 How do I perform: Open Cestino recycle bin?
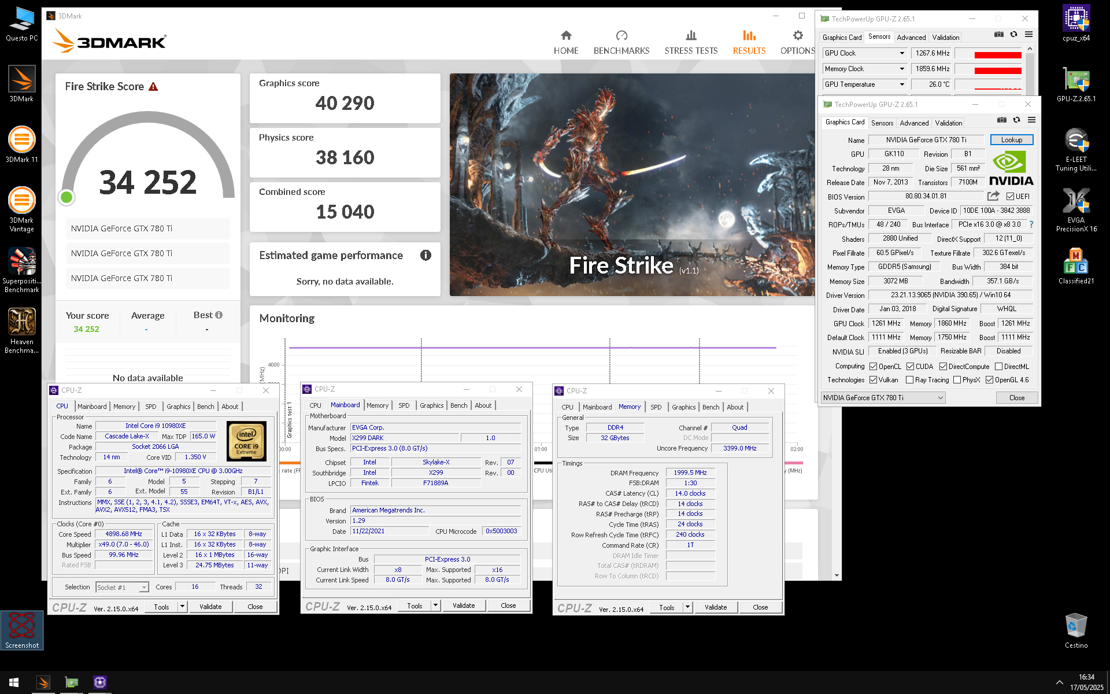point(1076,631)
